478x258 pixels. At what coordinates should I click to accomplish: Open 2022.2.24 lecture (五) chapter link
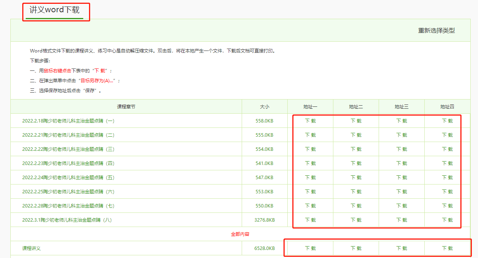pos(68,178)
